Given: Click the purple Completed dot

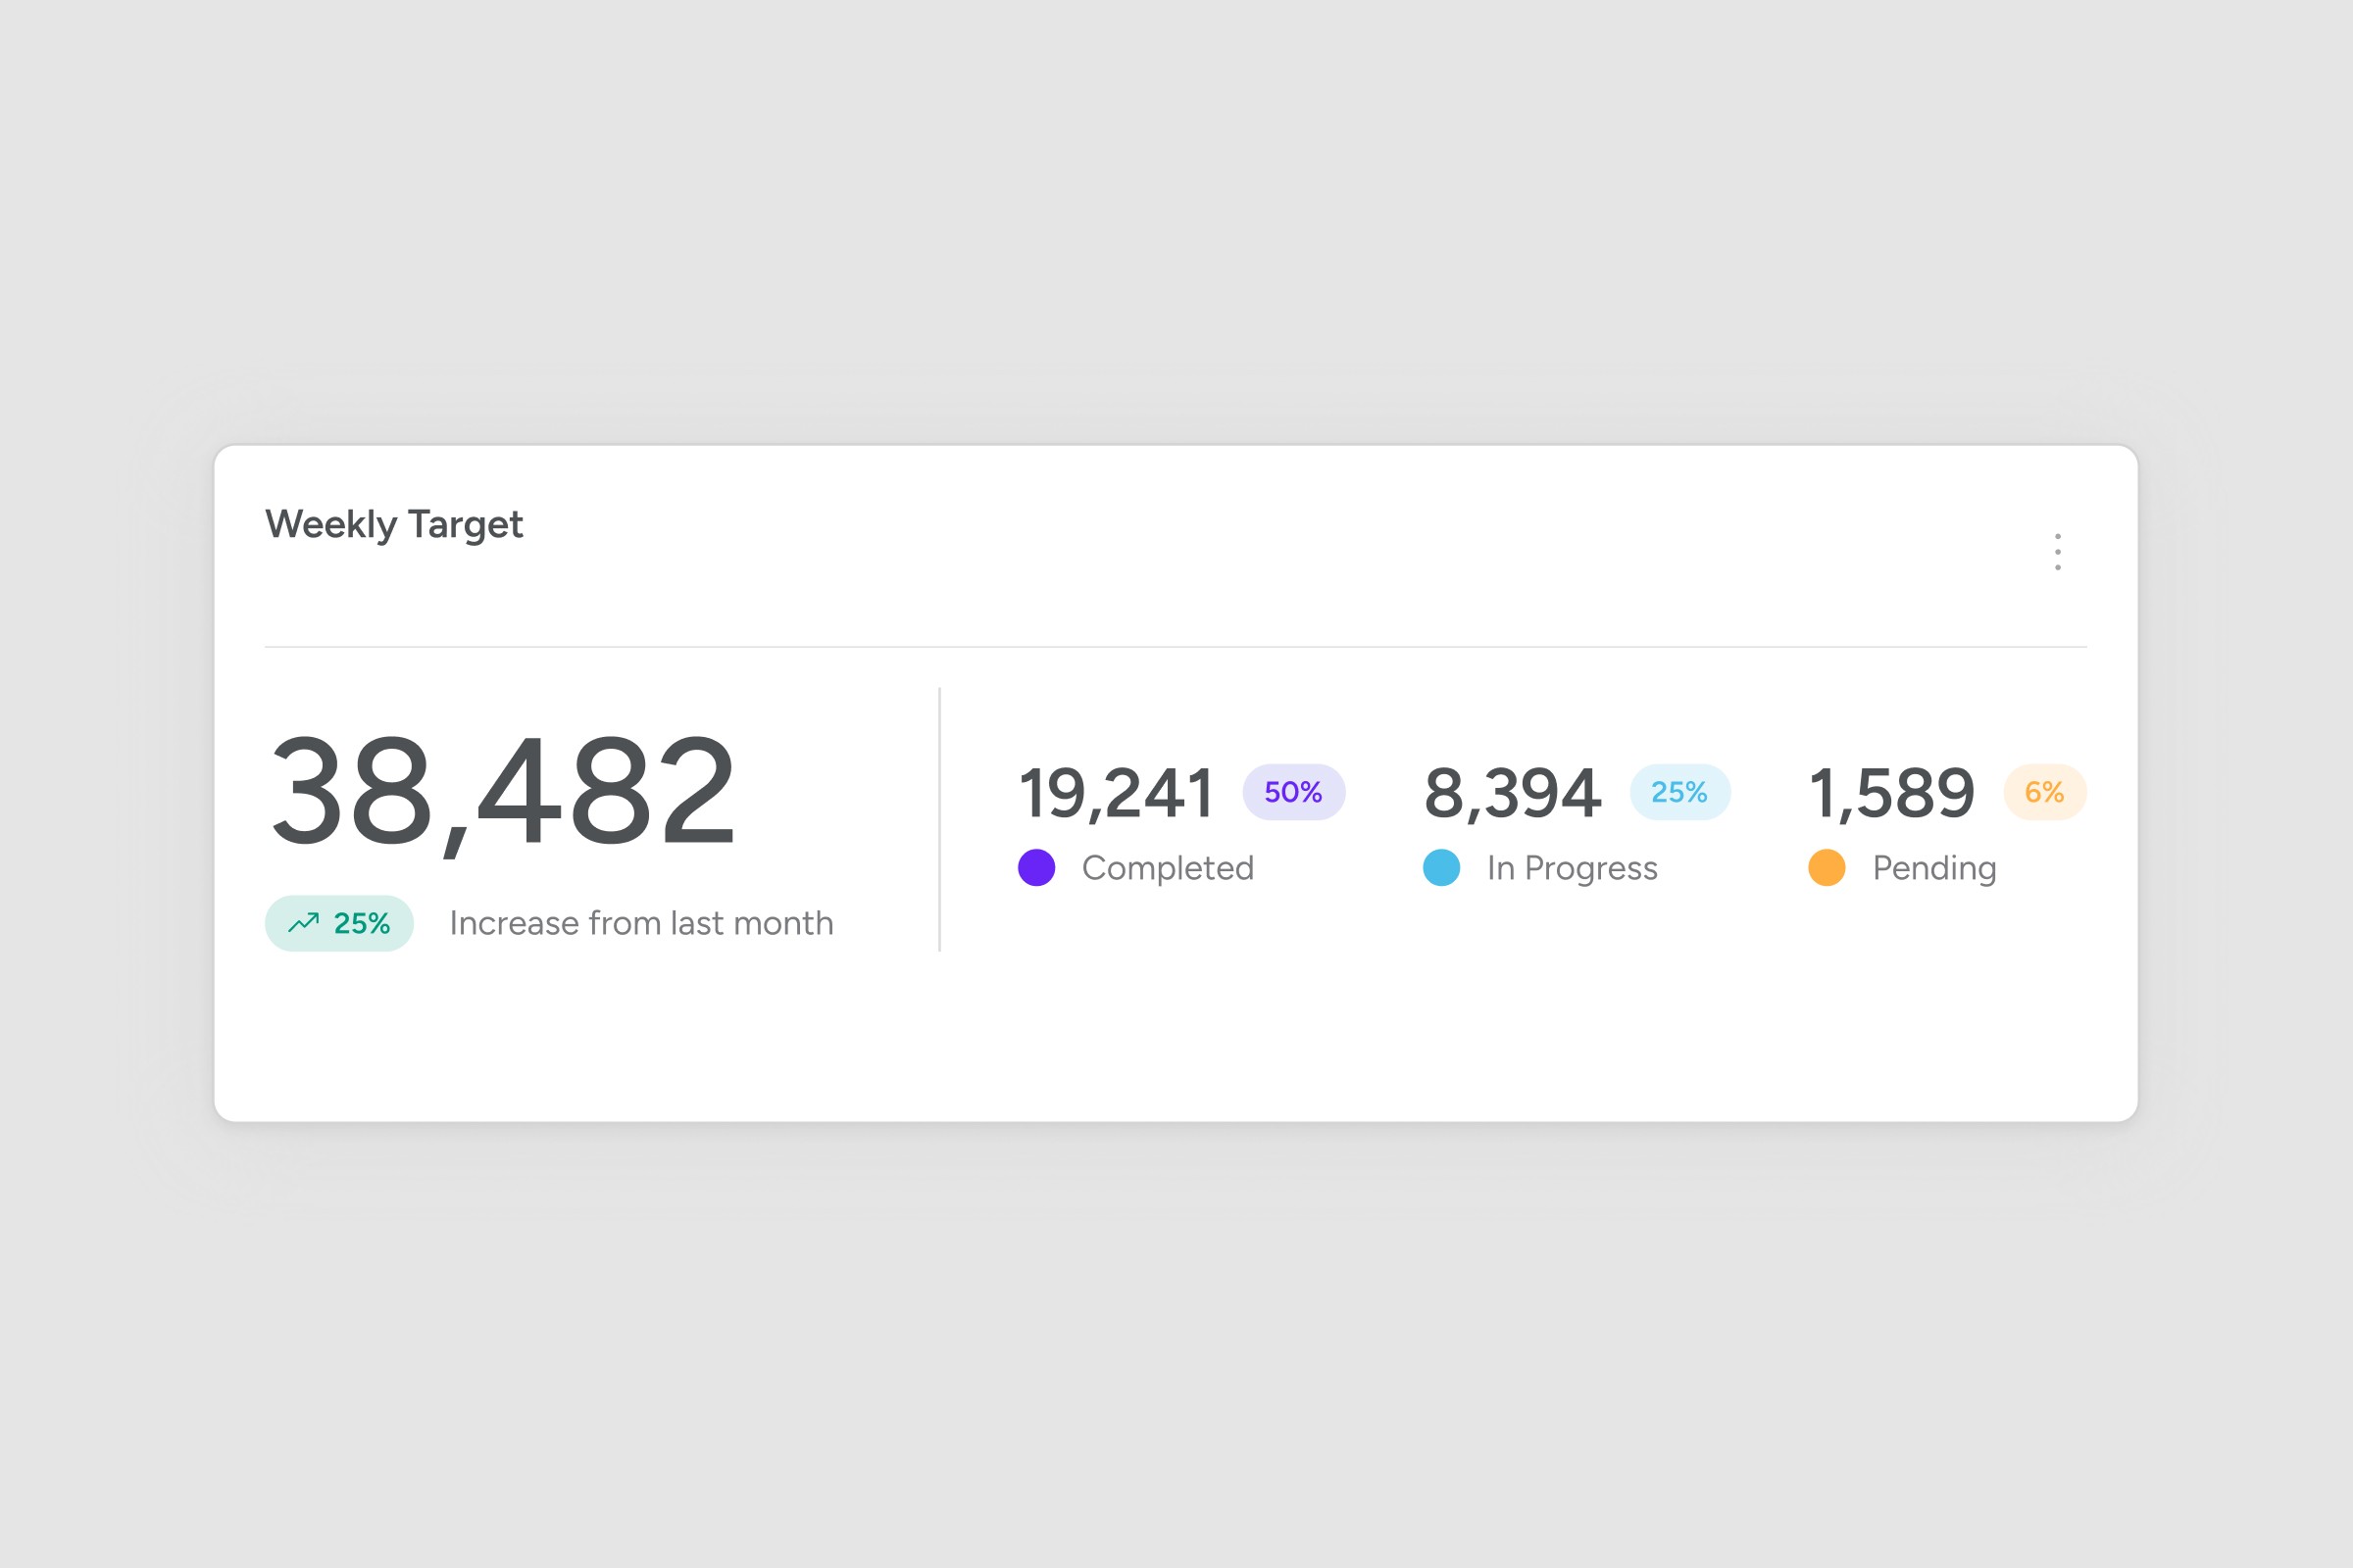Looking at the screenshot, I should [x=1036, y=867].
